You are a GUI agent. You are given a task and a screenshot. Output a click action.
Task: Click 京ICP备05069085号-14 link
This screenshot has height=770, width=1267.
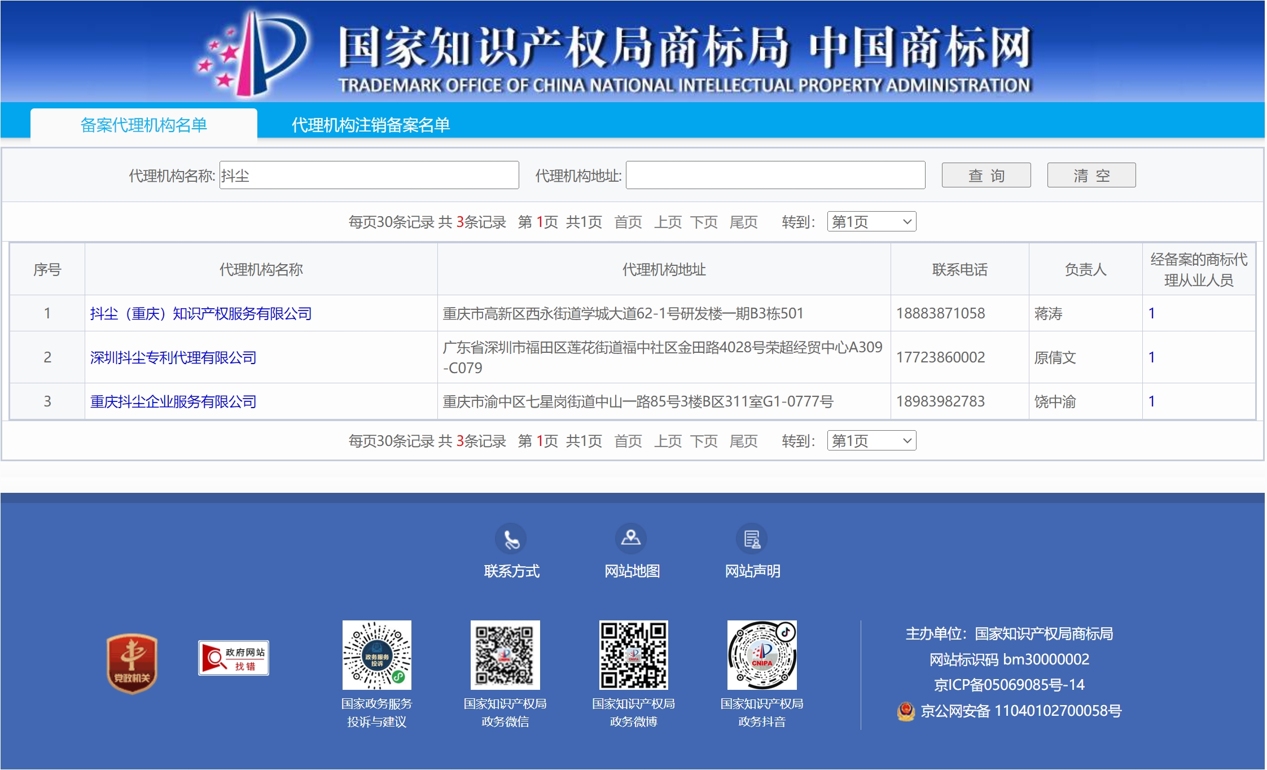tap(1009, 685)
